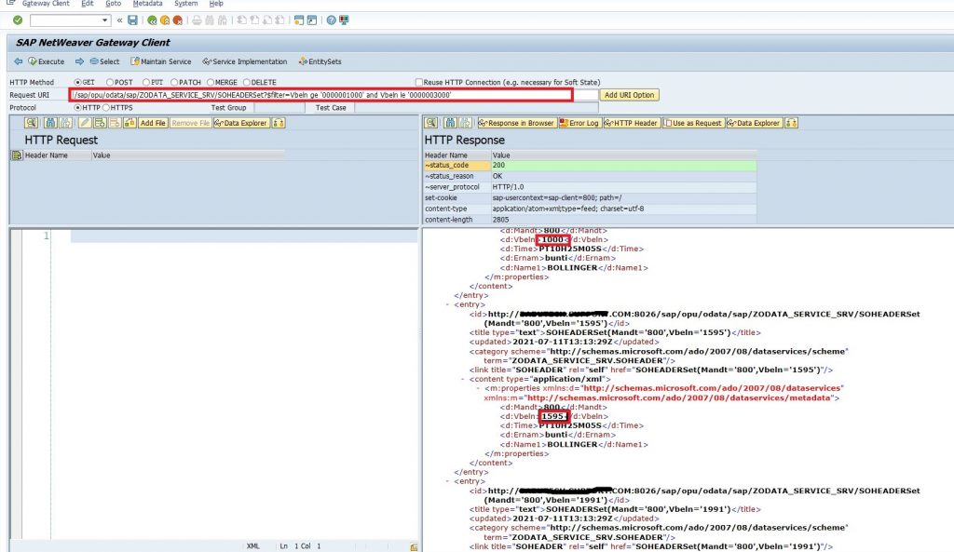Select HTTP protocol option

pos(78,108)
